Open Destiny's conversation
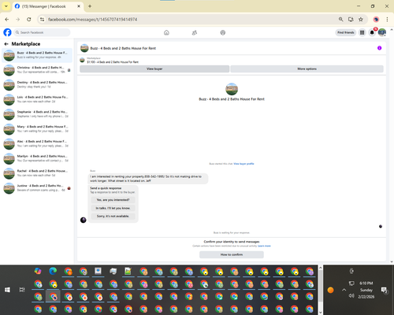394x315 pixels. tap(37, 85)
